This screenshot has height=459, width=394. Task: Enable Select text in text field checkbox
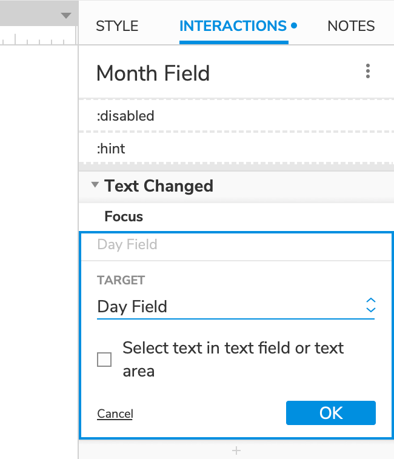click(x=105, y=360)
